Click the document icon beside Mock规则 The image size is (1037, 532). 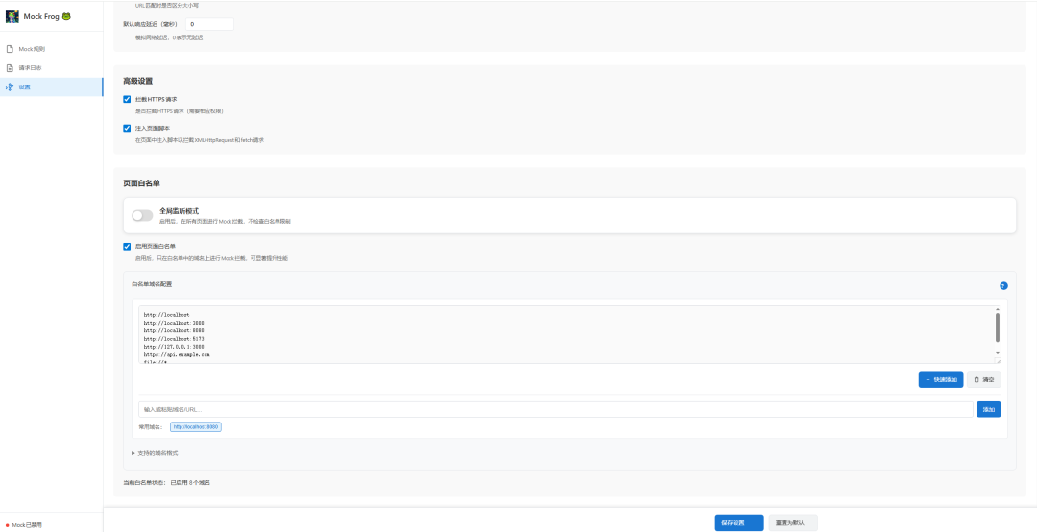click(x=10, y=49)
